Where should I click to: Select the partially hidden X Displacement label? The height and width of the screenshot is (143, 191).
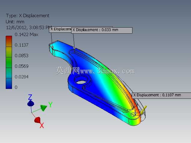[60, 30]
